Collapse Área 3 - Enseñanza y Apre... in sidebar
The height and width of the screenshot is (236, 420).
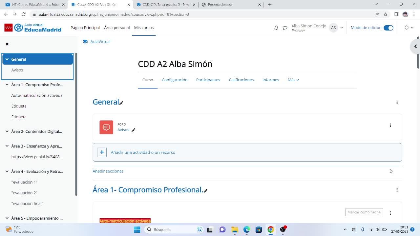[7, 146]
